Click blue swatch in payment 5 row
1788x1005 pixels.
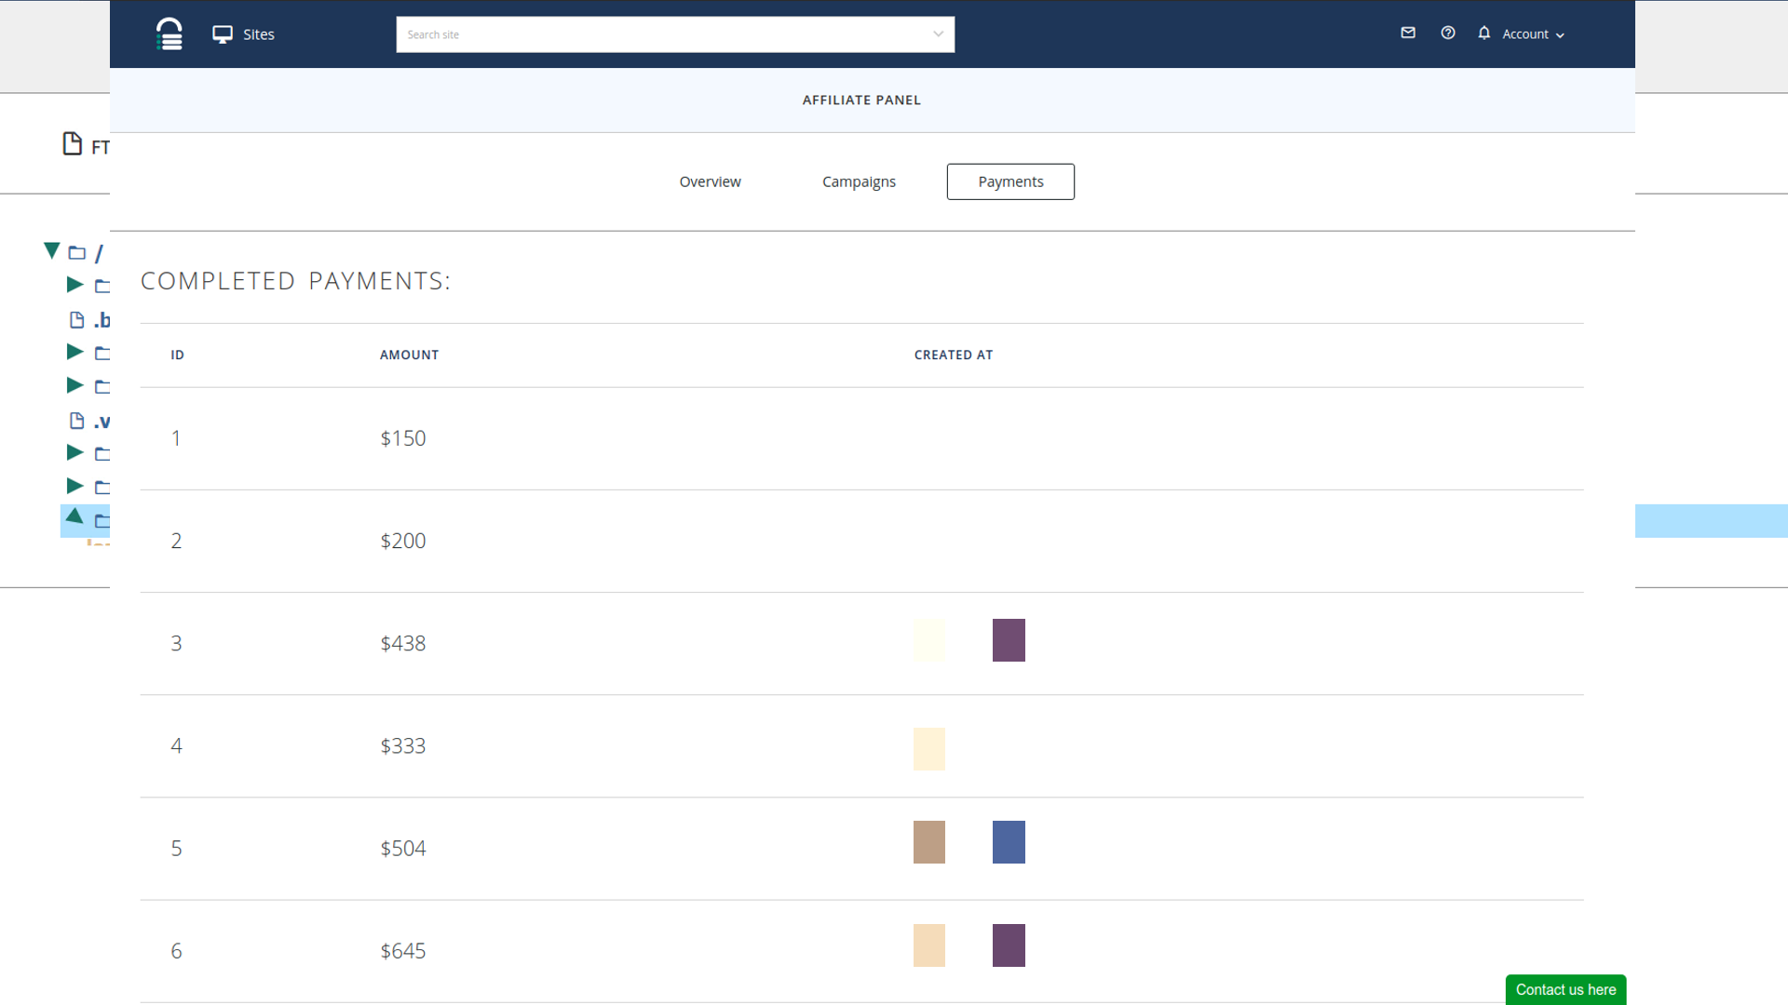[1009, 842]
